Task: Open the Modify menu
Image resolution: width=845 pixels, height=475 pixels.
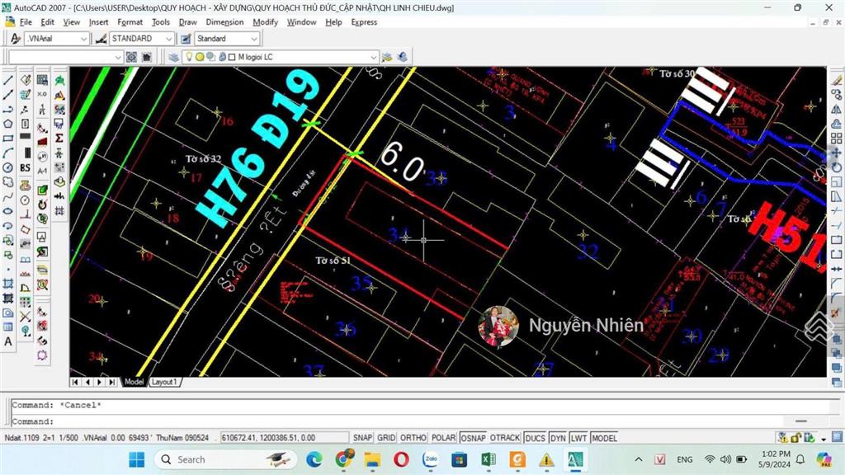Action: pos(265,22)
